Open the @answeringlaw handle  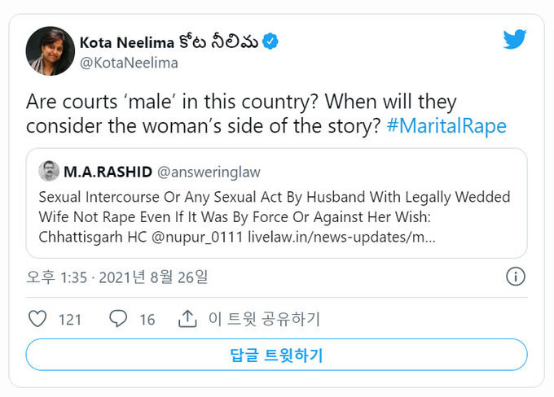pos(208,172)
